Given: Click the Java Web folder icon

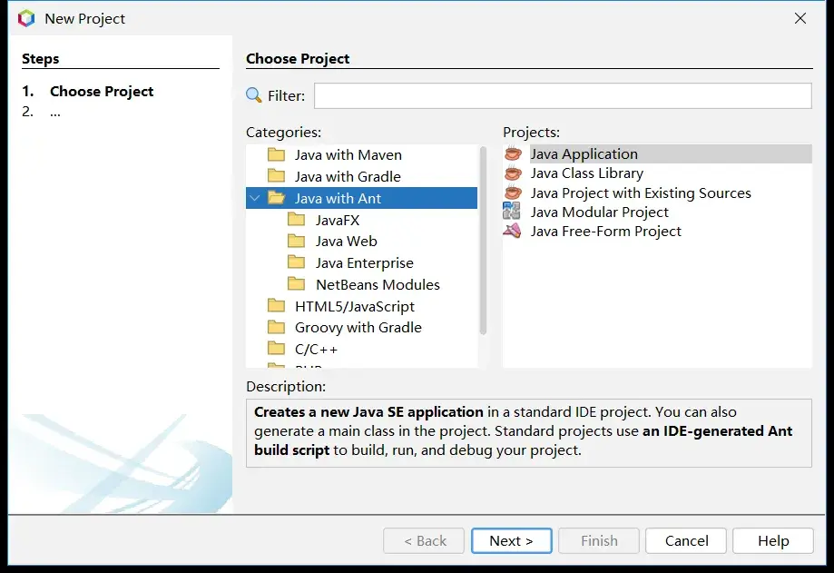Looking at the screenshot, I should [x=296, y=241].
